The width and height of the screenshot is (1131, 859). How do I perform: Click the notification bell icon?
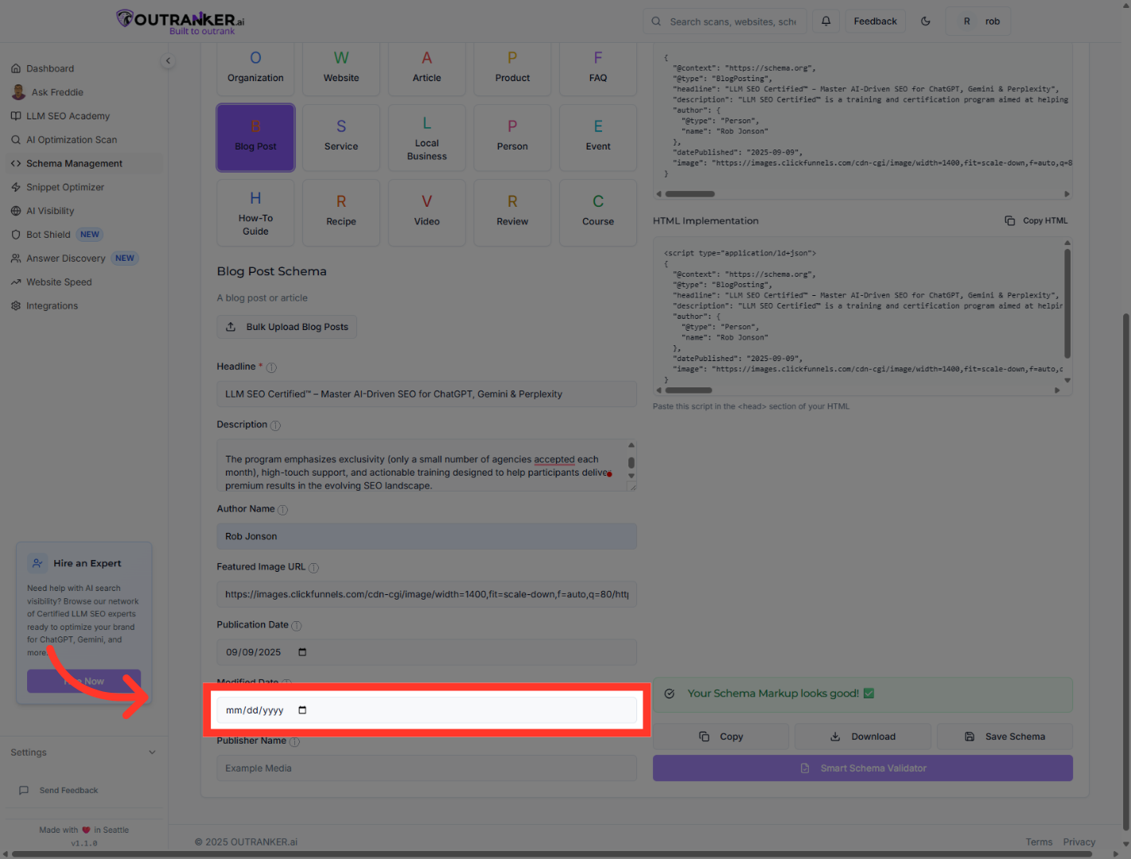[x=826, y=21]
